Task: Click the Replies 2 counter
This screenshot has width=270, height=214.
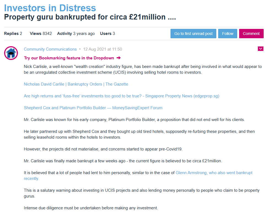Action: (13, 34)
